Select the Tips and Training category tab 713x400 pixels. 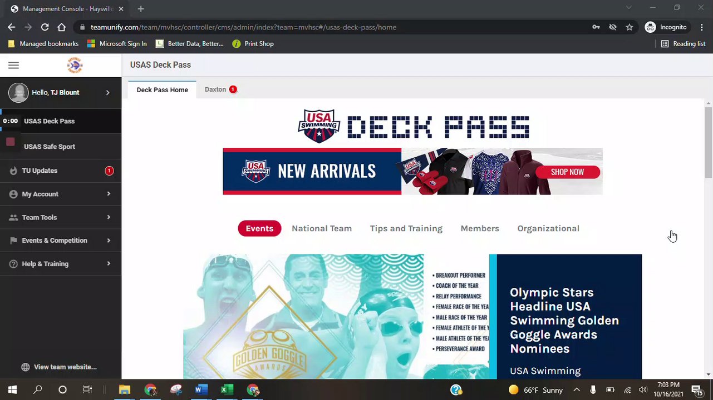pos(406,228)
